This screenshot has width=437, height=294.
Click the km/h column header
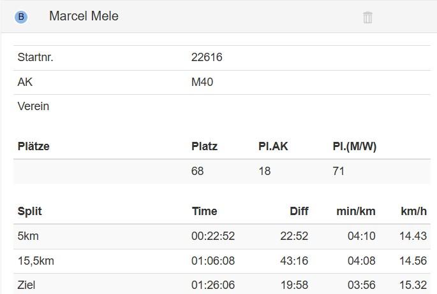click(x=413, y=211)
